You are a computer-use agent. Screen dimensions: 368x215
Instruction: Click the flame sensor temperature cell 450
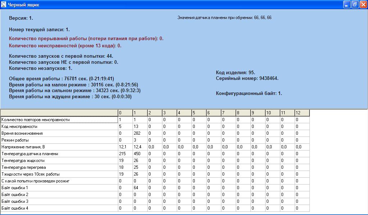pyautogui.click(x=140, y=154)
